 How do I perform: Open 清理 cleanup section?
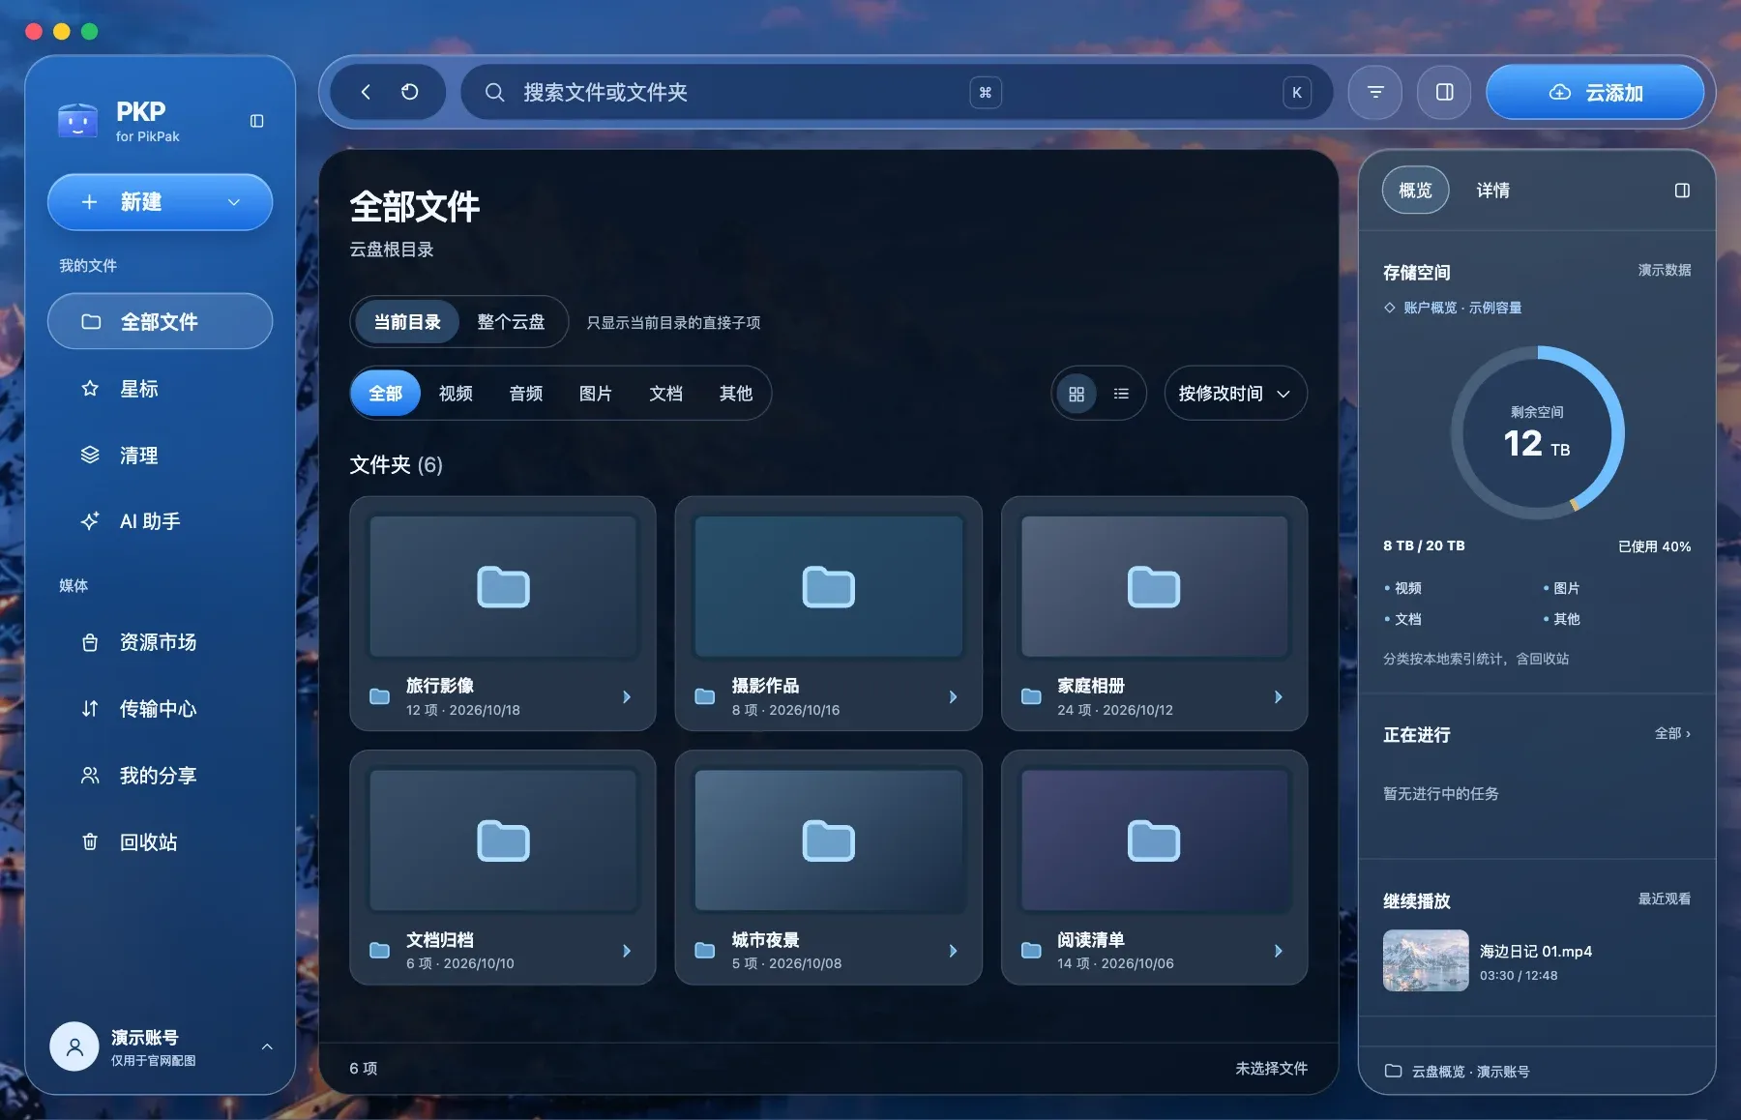point(160,456)
